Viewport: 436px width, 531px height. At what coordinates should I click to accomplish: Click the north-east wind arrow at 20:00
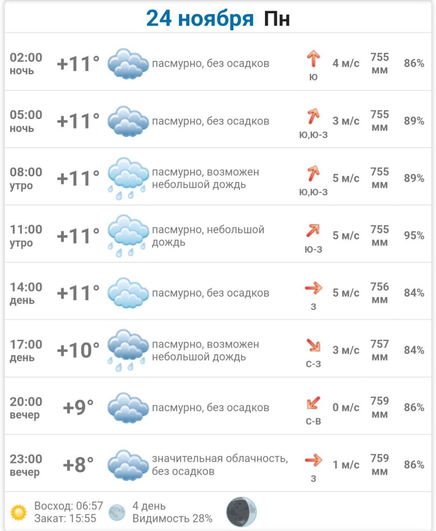314,402
